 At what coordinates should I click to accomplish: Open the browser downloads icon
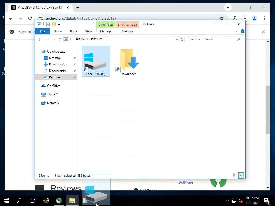(245, 18)
